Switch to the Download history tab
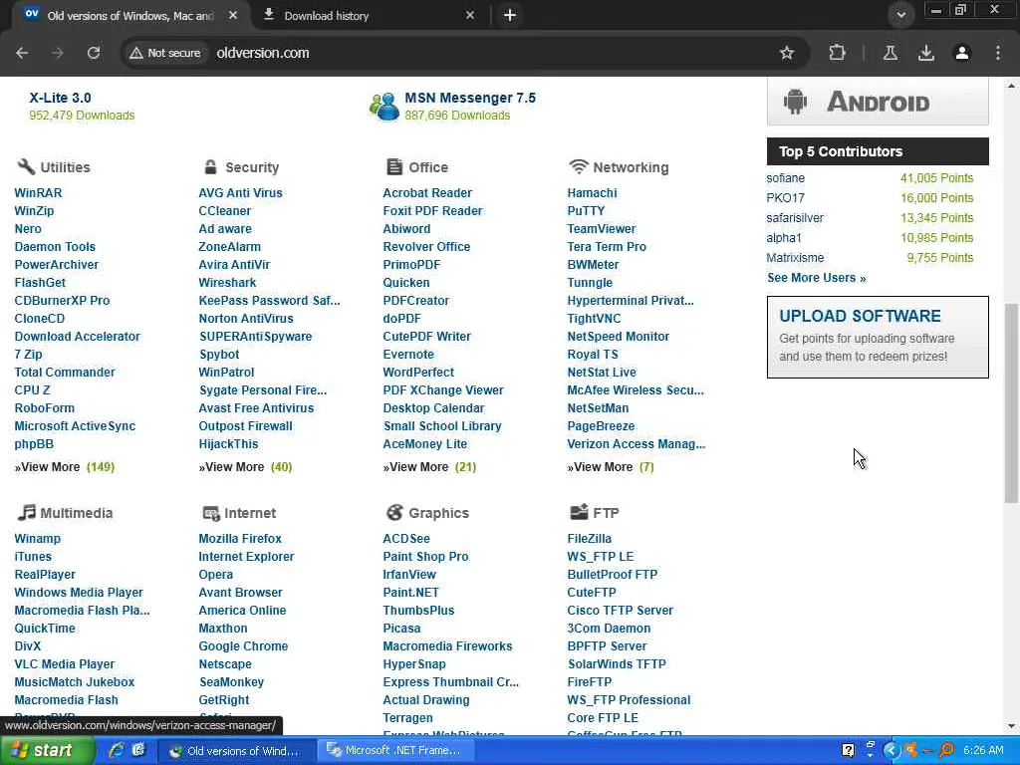1020x765 pixels. 369,16
